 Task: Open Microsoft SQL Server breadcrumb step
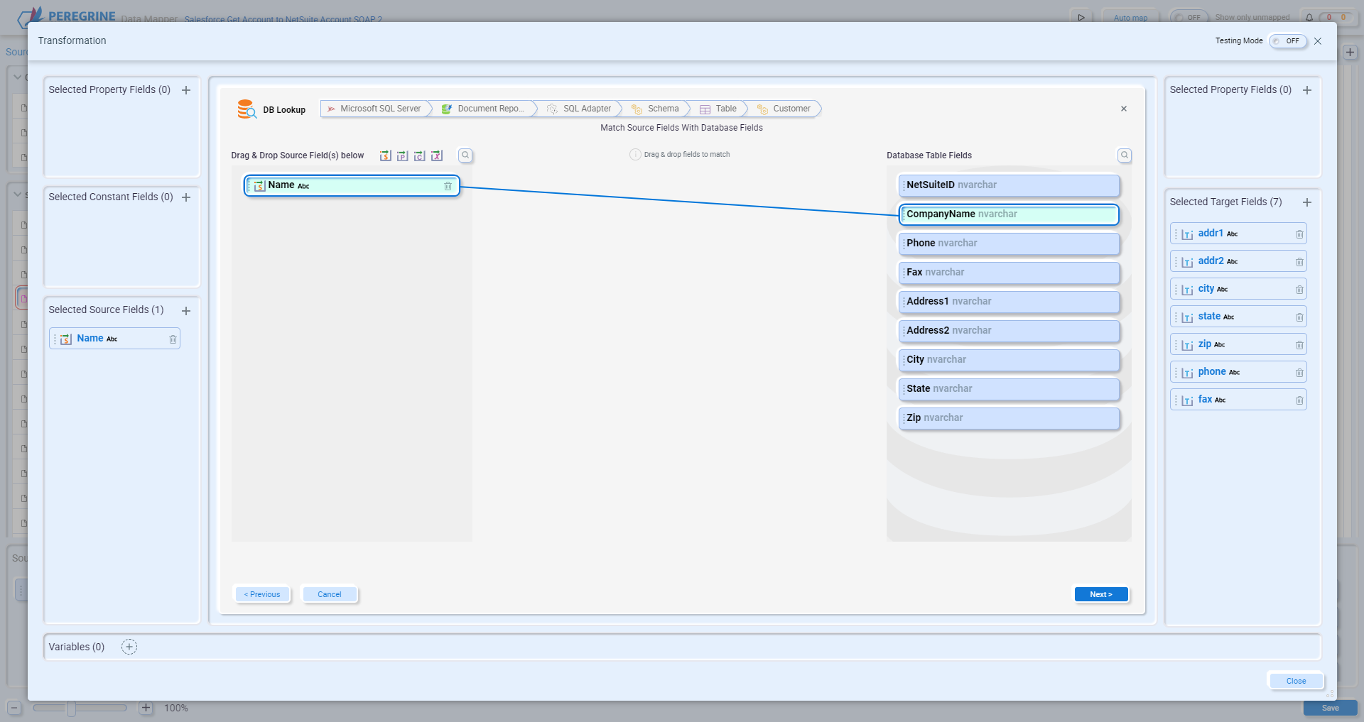tap(377, 109)
